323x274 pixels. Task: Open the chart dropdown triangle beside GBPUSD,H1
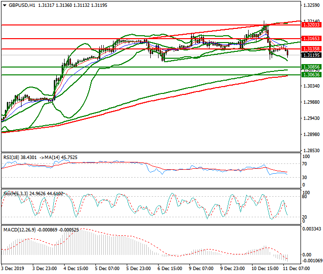click(4, 5)
